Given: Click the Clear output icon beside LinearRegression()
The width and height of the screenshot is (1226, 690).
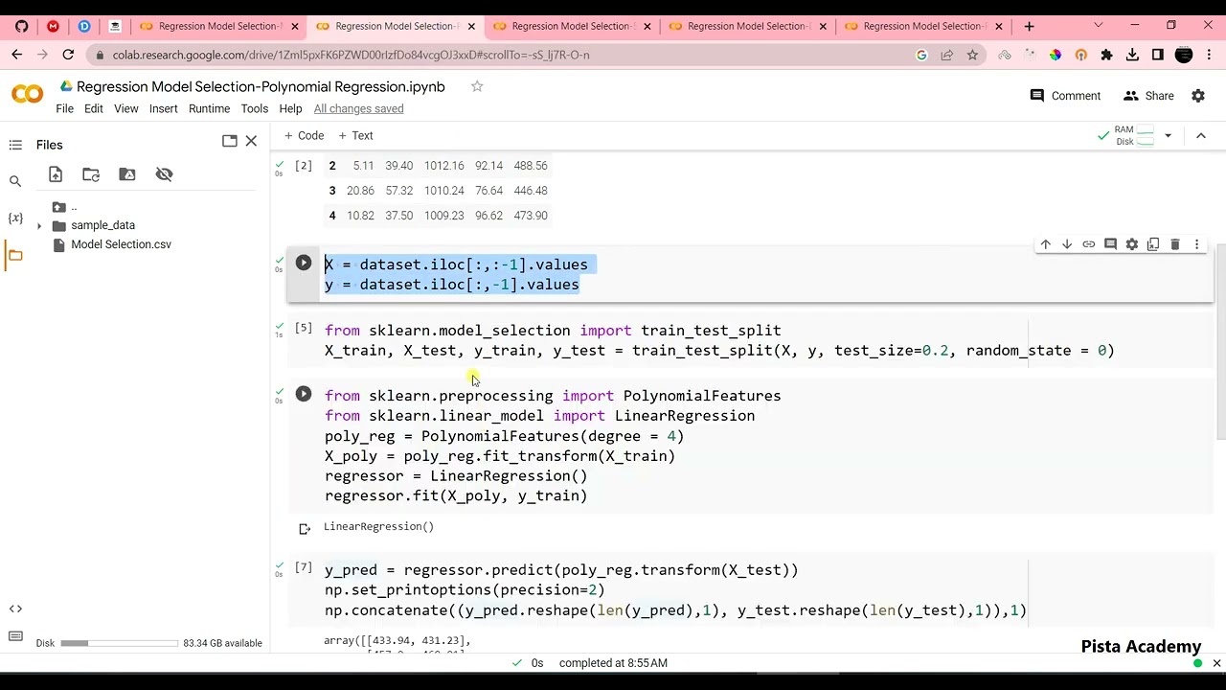Looking at the screenshot, I should pos(305,528).
